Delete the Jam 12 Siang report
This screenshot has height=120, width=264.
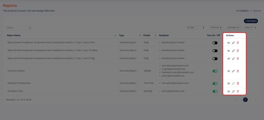[x=238, y=51]
